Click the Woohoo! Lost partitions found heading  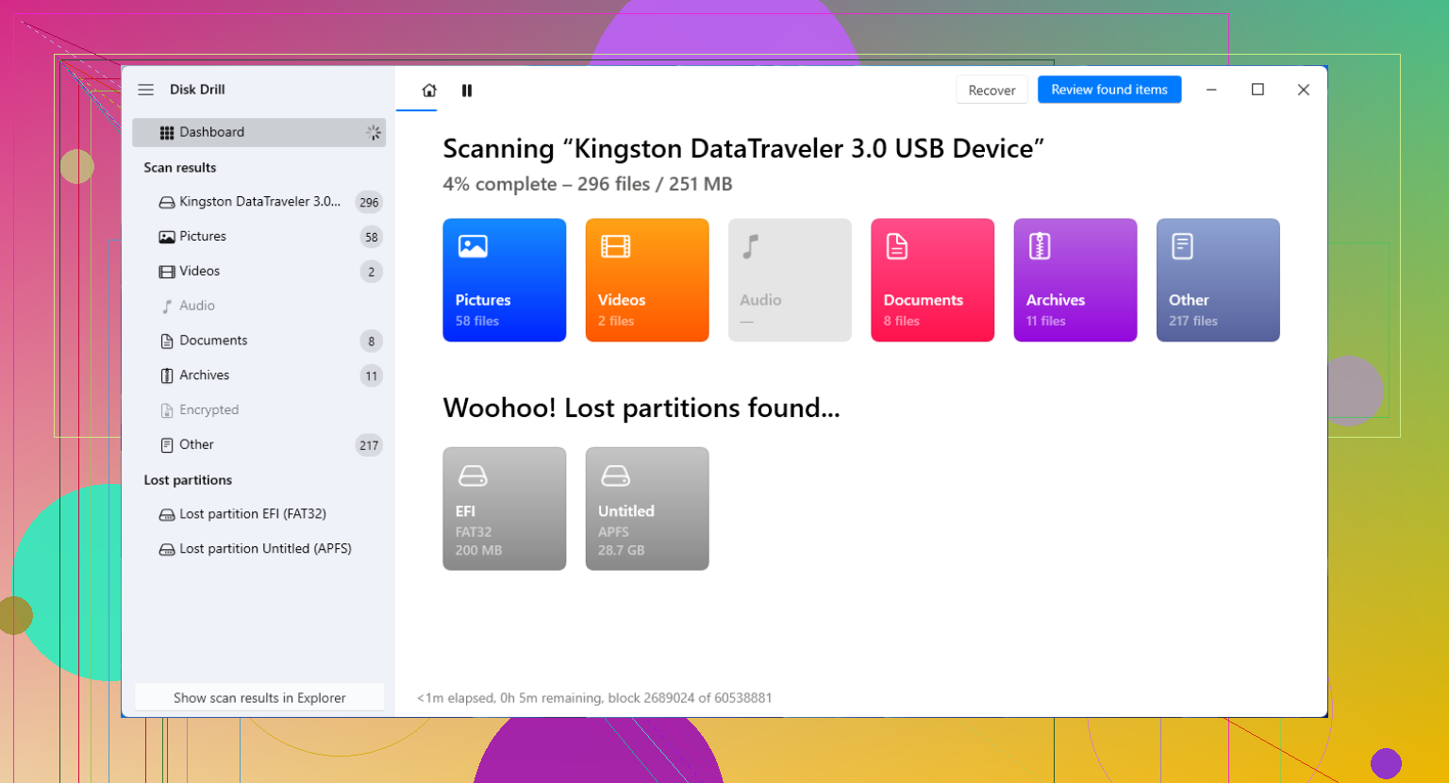point(641,408)
